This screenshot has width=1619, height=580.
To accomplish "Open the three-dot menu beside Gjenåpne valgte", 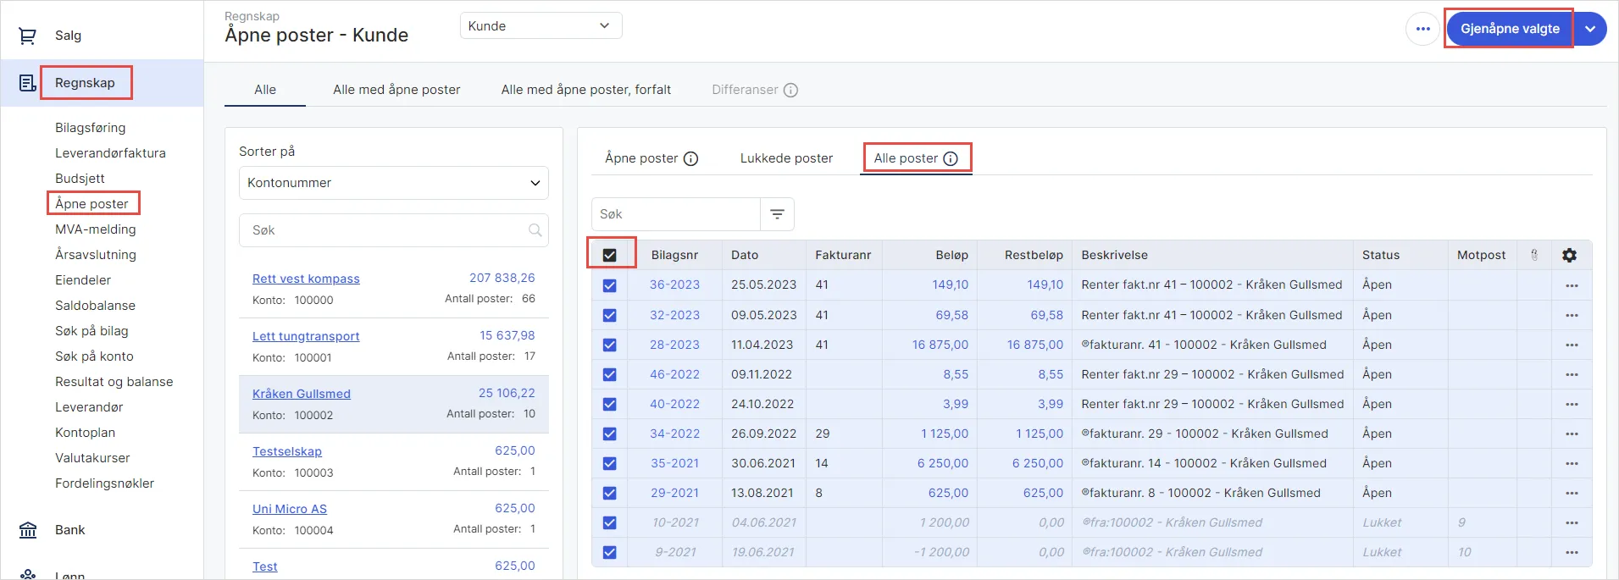I will click(x=1422, y=29).
